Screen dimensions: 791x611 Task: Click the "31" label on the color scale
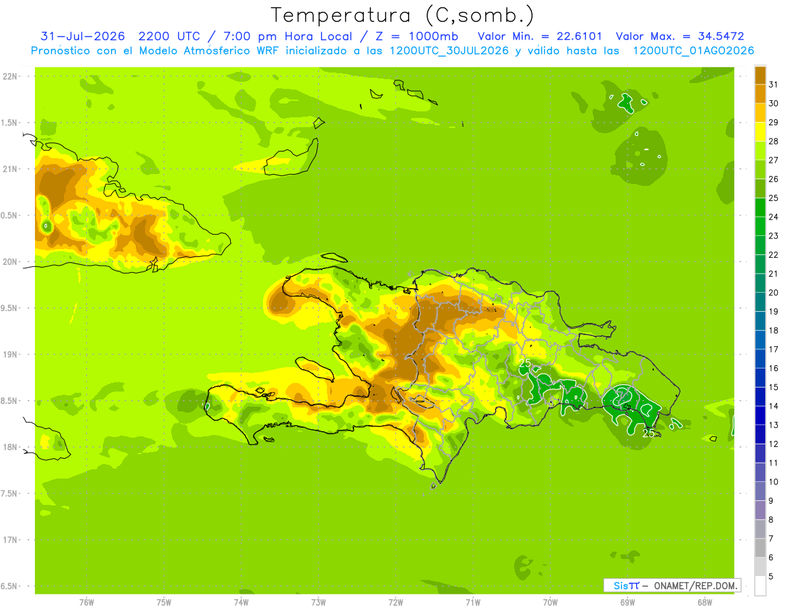774,84
